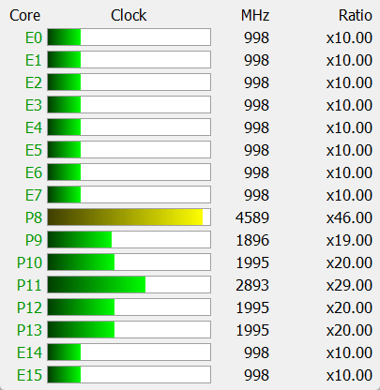Select the P9 core label

[x=34, y=240]
